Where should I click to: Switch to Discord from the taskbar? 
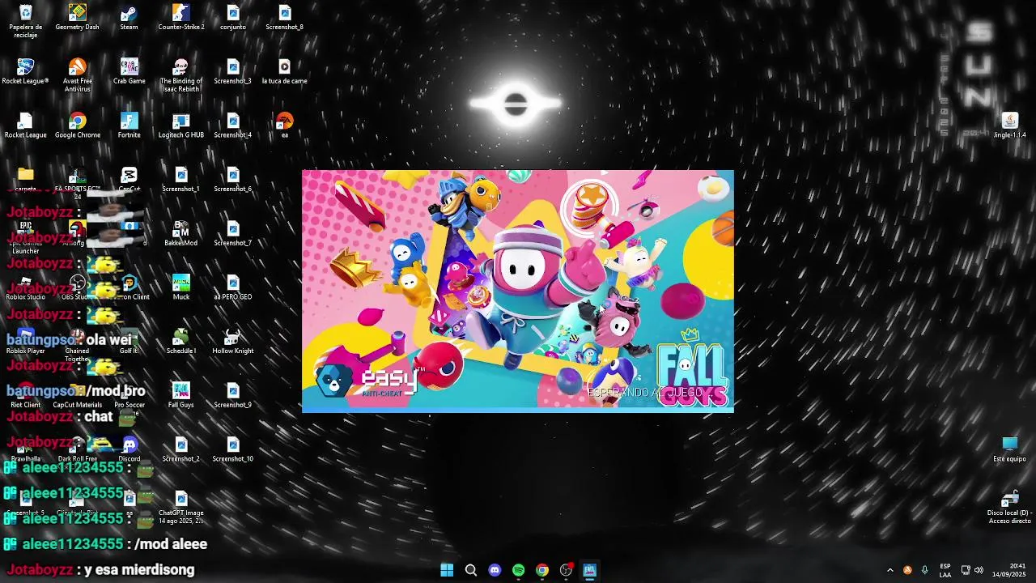tap(495, 570)
